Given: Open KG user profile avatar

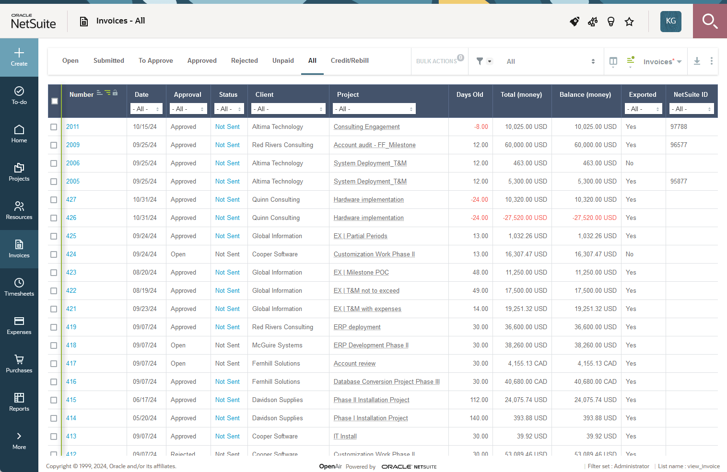Looking at the screenshot, I should (671, 21).
